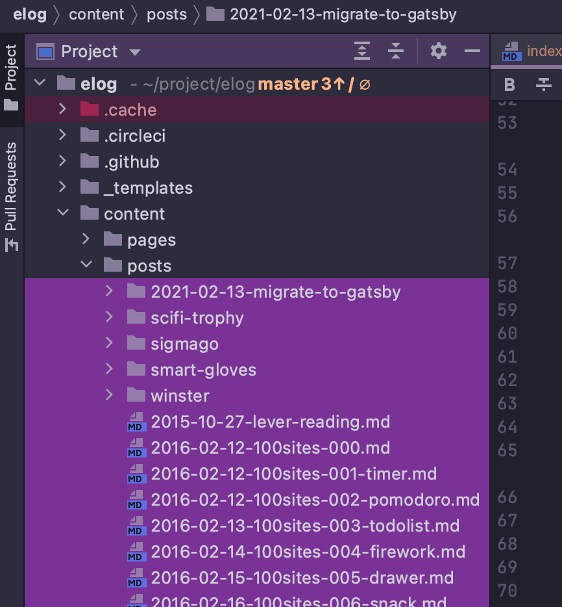
Task: Hide the Project panel with minus icon
Action: click(x=472, y=51)
